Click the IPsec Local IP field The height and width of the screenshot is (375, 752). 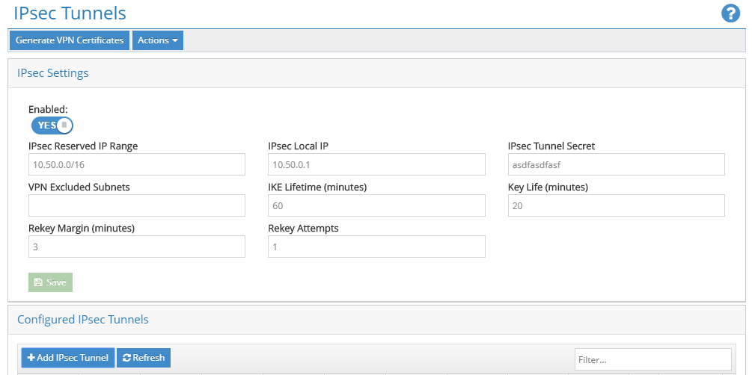pos(376,164)
